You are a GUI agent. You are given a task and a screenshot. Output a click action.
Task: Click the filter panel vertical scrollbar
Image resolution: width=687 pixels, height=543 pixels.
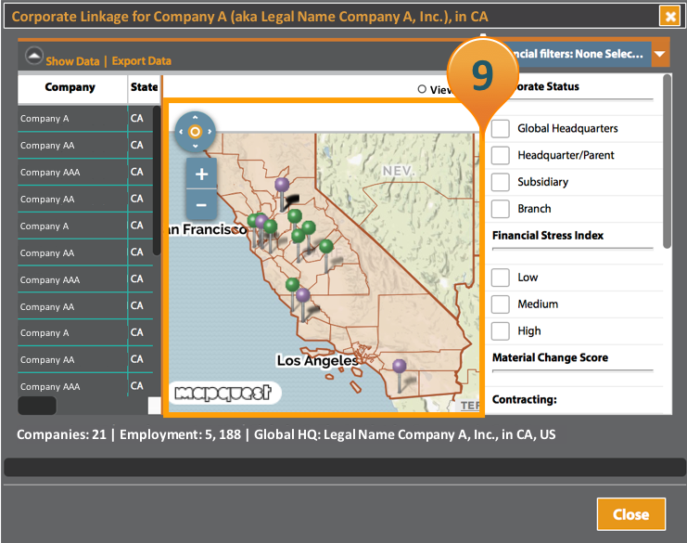pos(667,162)
